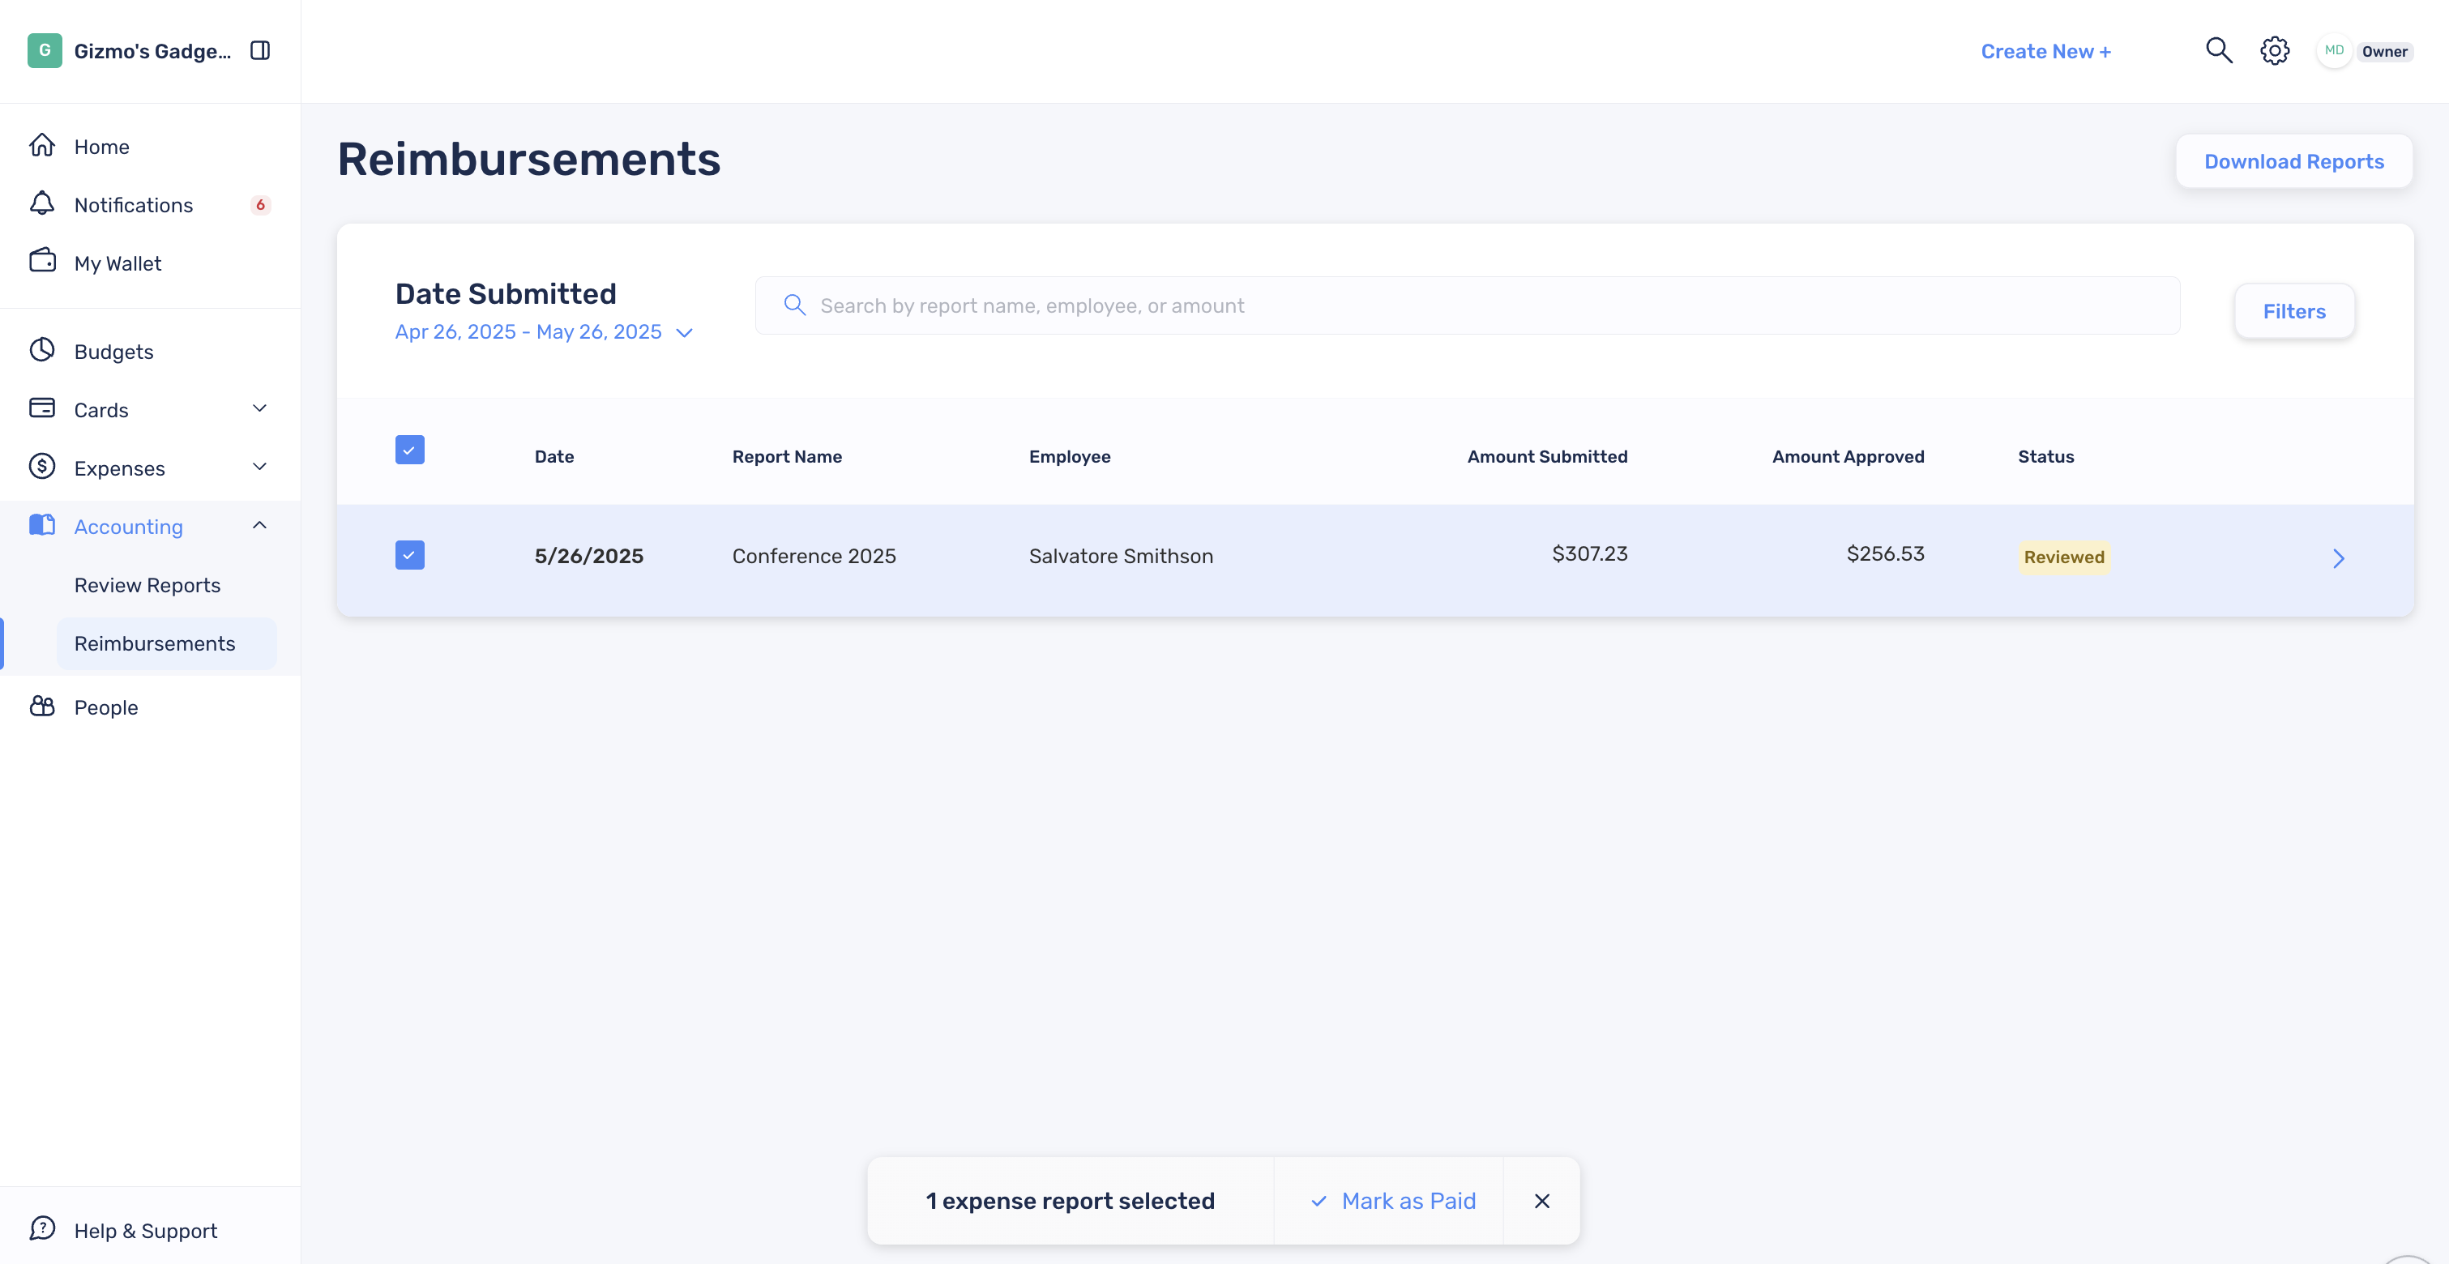2449x1264 pixels.
Task: Navigate to Budgets
Action: [x=114, y=352]
